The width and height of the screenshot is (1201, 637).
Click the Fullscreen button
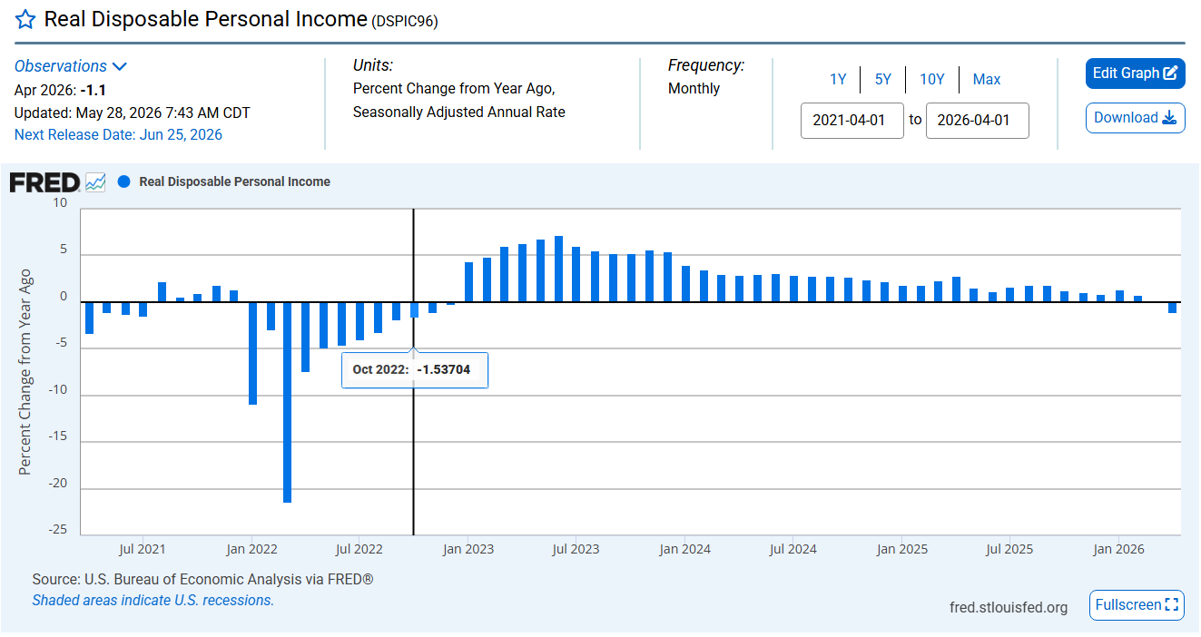pos(1137,605)
